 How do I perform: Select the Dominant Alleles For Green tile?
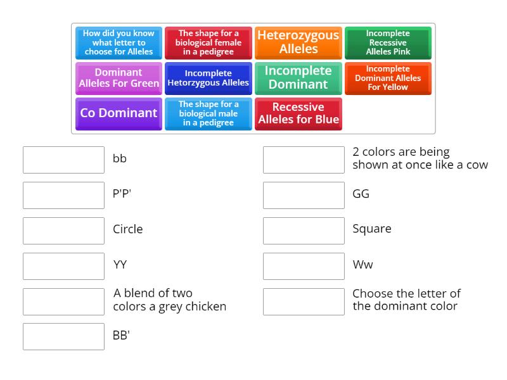pos(119,78)
